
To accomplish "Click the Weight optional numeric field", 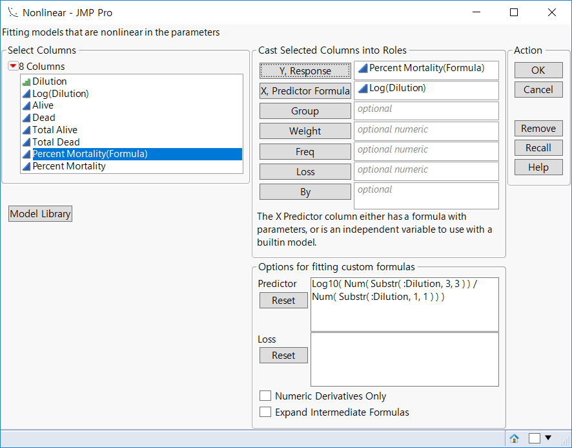I will [x=427, y=131].
